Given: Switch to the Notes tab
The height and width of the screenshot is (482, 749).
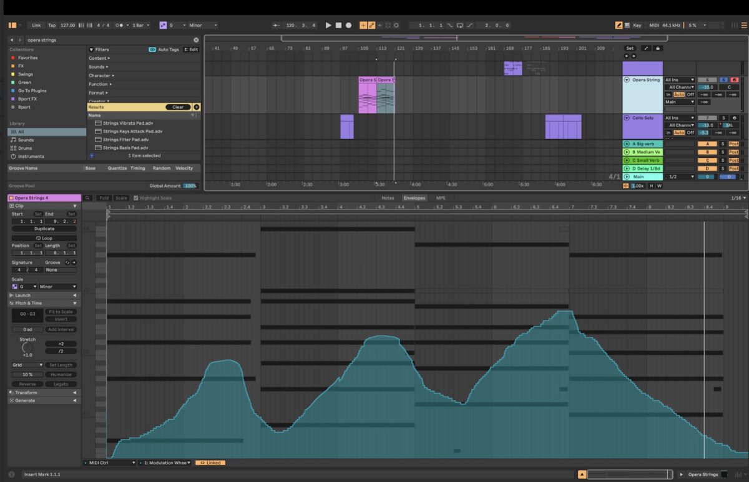Looking at the screenshot, I should click(x=388, y=198).
